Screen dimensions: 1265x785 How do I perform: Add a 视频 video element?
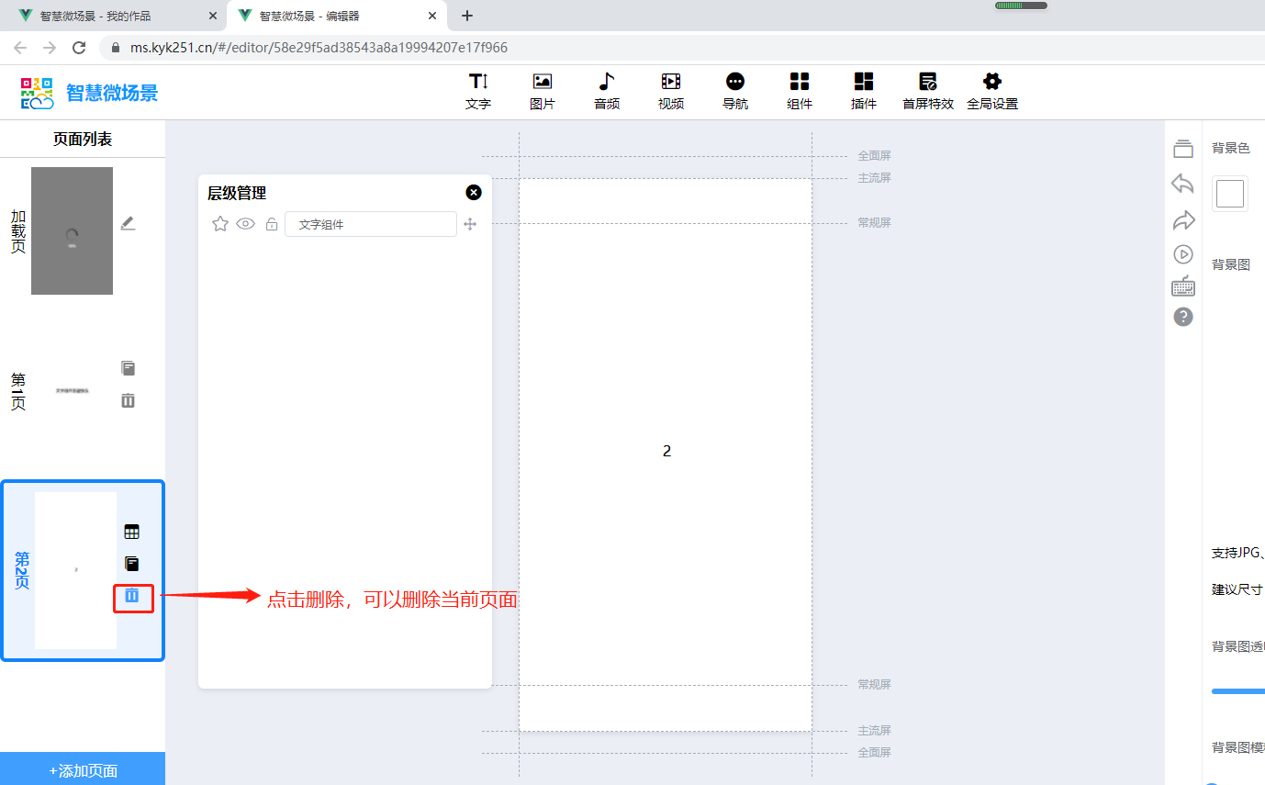coord(671,91)
